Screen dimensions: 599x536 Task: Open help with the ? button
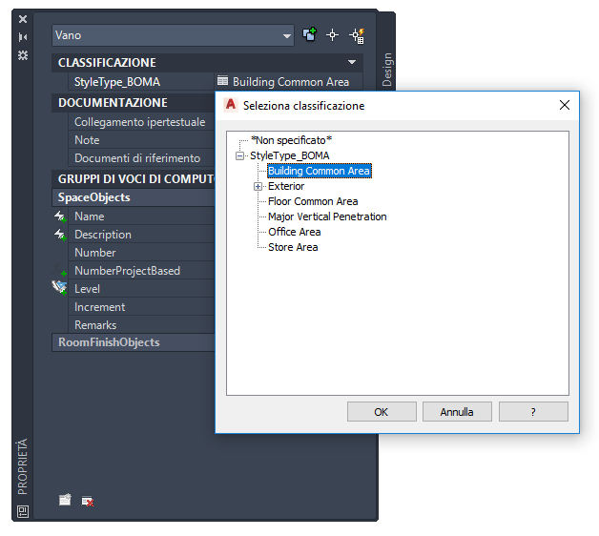[533, 411]
